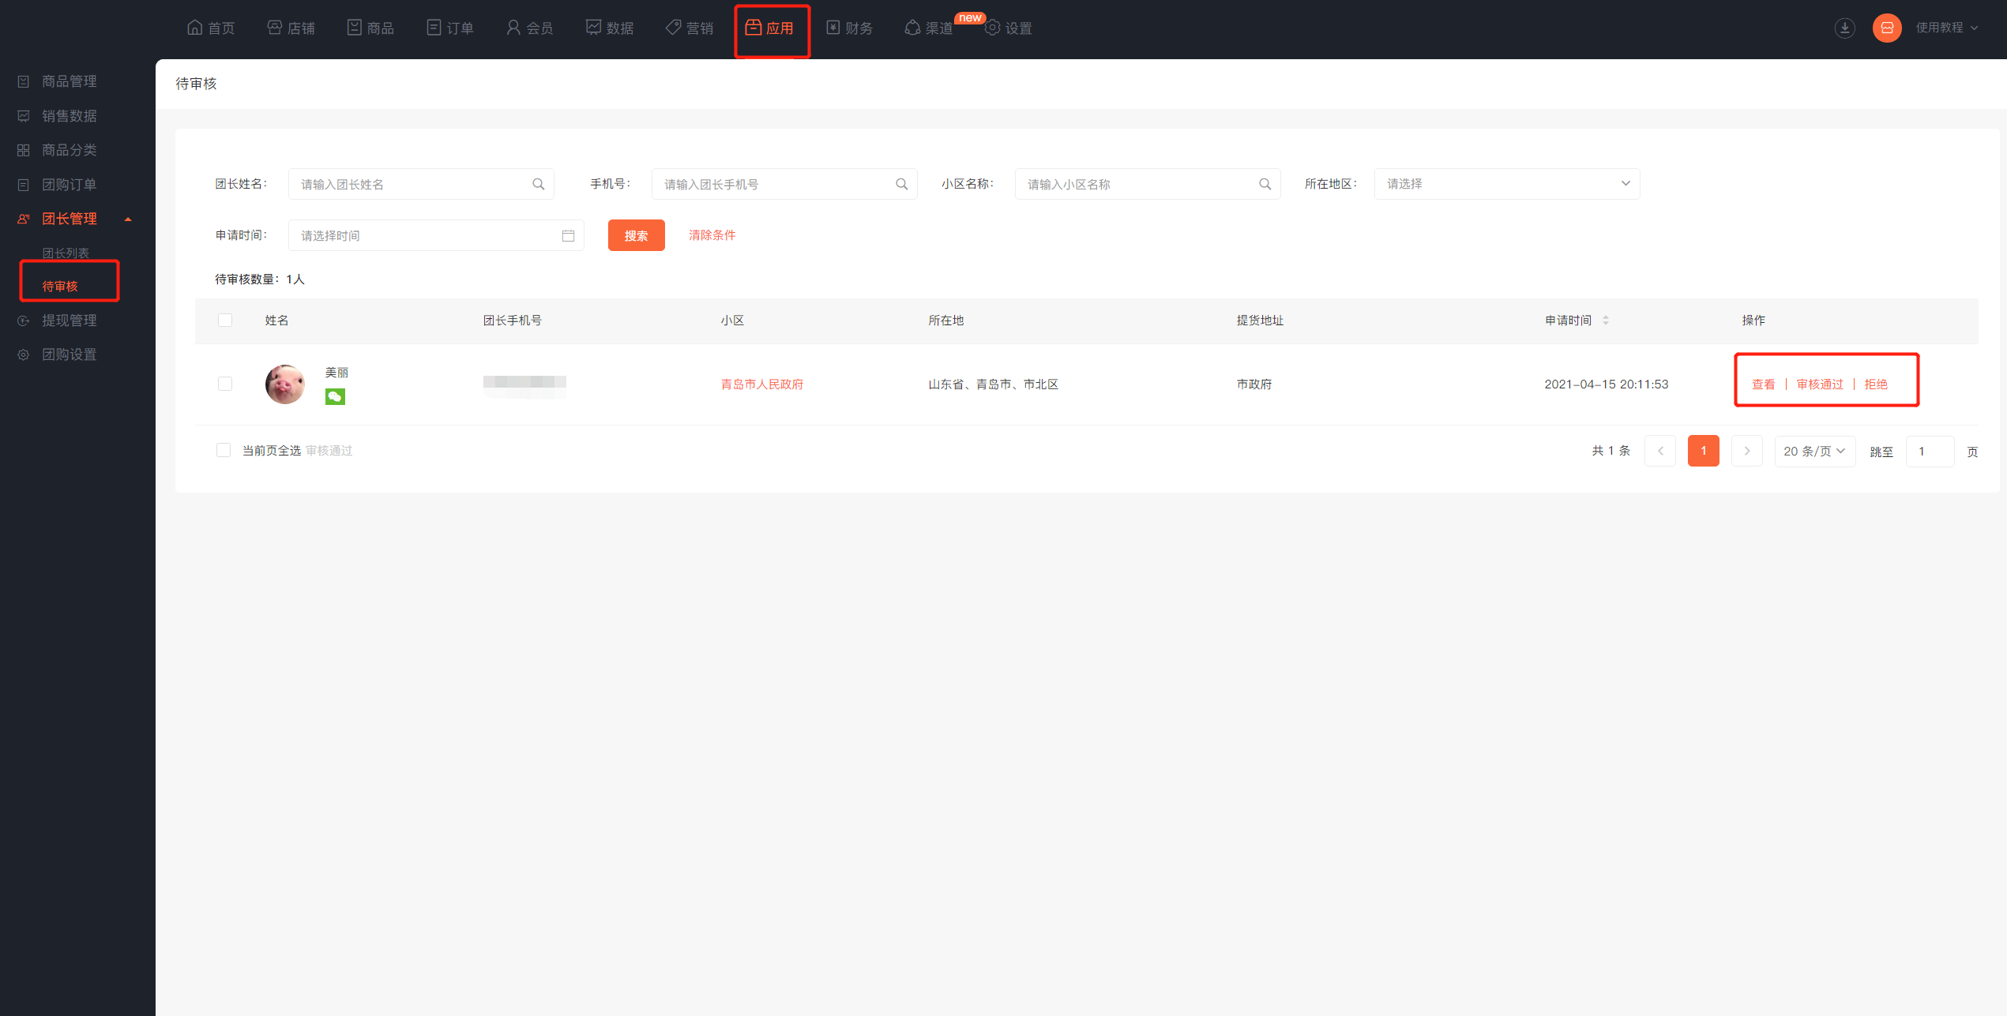Click the download icon in top bar

tap(1844, 28)
